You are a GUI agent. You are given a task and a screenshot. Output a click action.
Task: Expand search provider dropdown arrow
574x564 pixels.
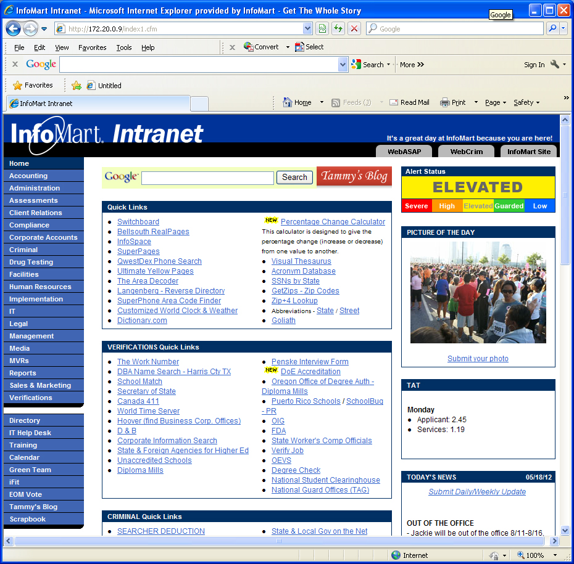pyautogui.click(x=564, y=28)
